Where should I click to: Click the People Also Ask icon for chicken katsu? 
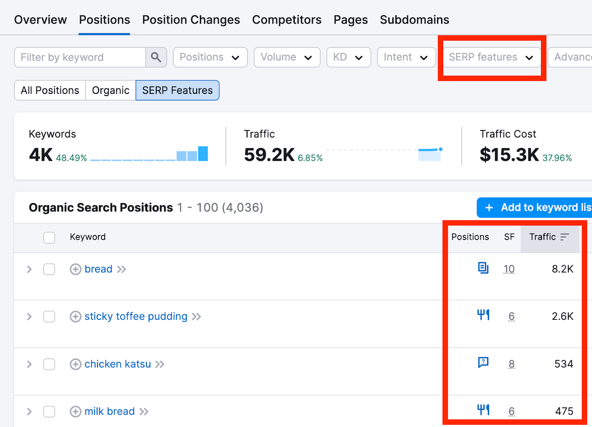click(483, 362)
